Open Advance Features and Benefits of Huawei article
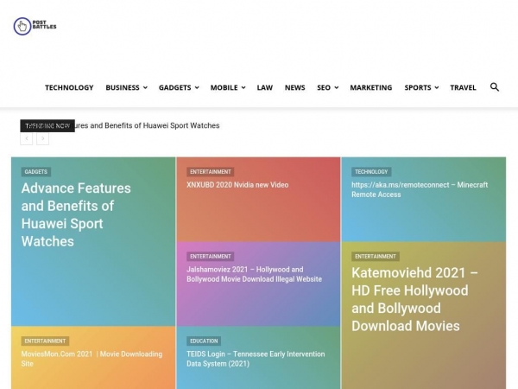The image size is (518, 389). tap(76, 214)
